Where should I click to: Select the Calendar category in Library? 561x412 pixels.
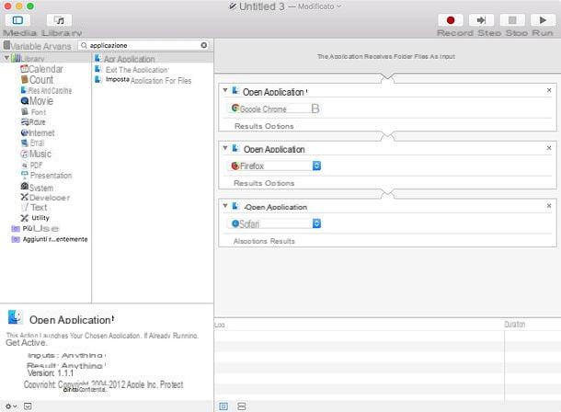click(41, 69)
